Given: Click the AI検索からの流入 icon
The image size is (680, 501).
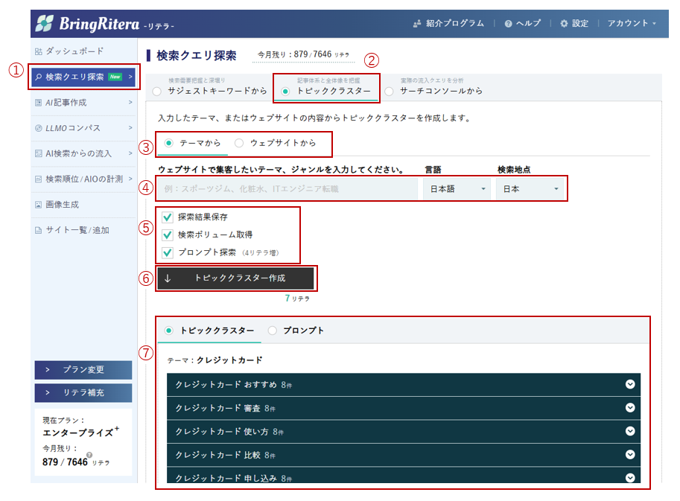Looking at the screenshot, I should click(39, 153).
